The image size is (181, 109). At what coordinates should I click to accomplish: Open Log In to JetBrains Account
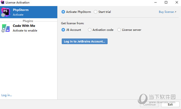(x=84, y=41)
